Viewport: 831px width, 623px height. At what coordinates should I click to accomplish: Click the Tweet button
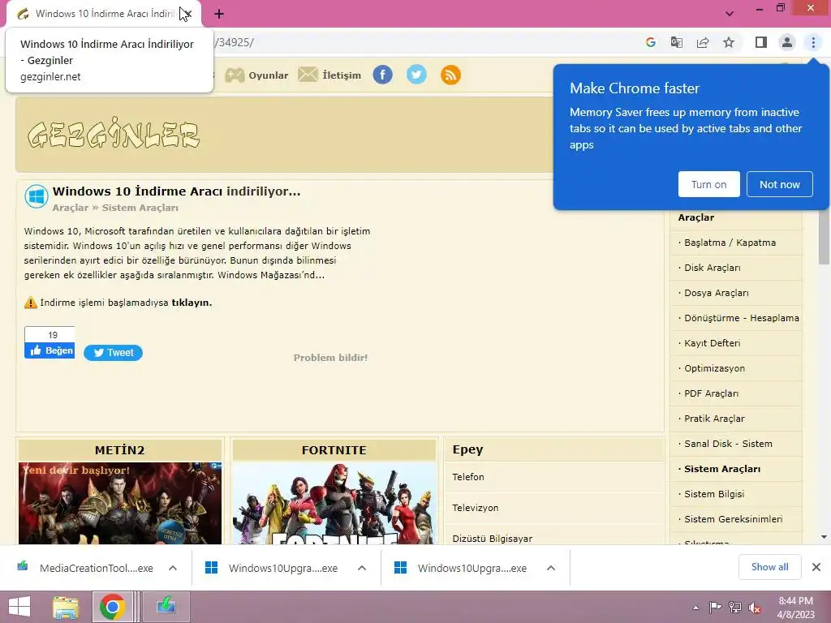click(x=113, y=353)
